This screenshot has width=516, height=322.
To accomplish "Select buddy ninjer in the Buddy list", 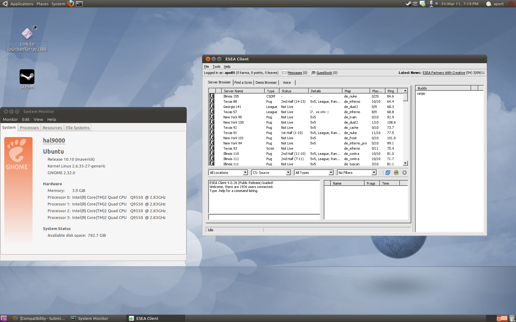I will pos(421,94).
